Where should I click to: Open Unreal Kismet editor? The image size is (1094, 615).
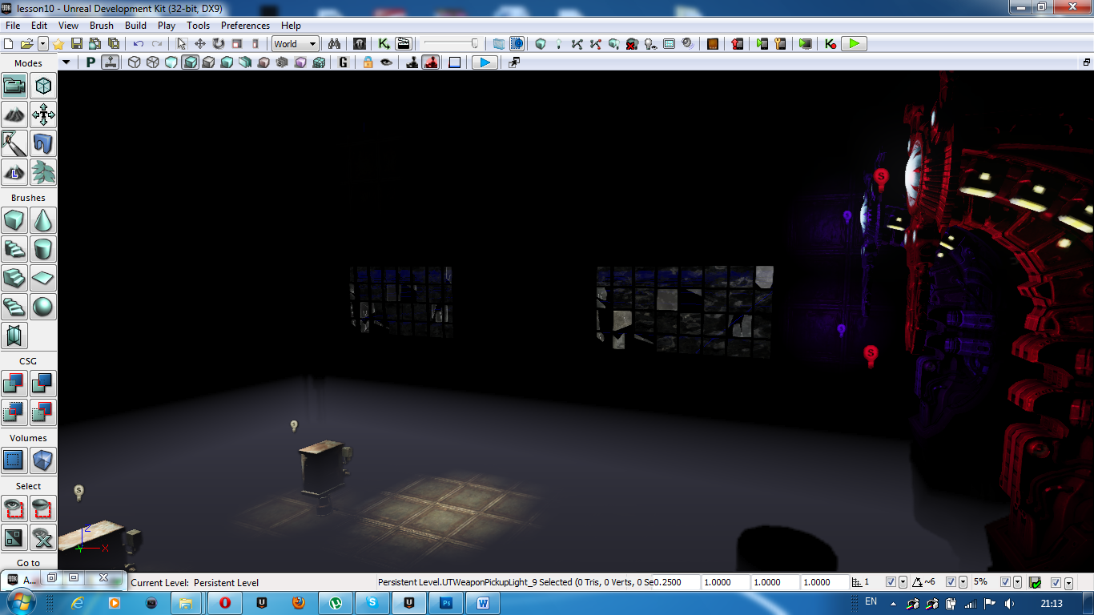coord(384,44)
